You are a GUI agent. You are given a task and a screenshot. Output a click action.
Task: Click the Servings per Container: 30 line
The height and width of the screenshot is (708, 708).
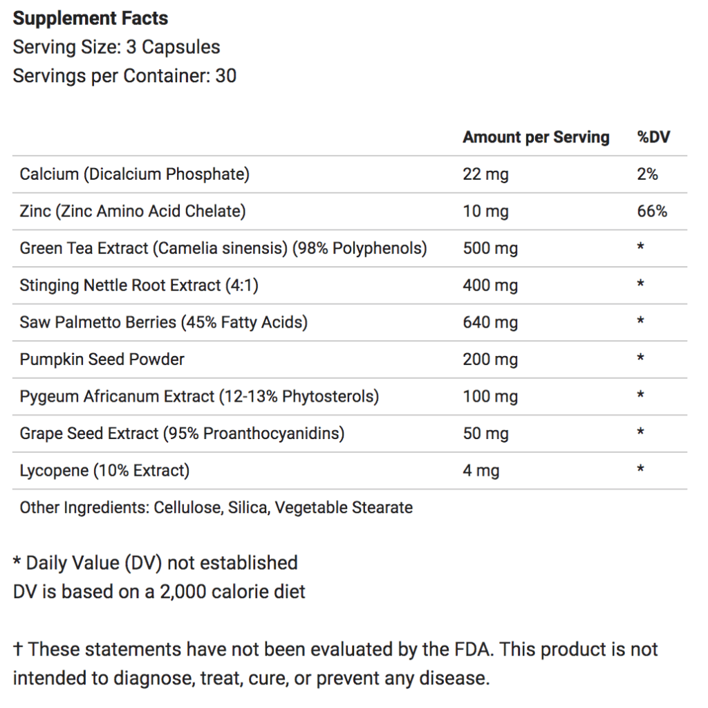tap(124, 75)
